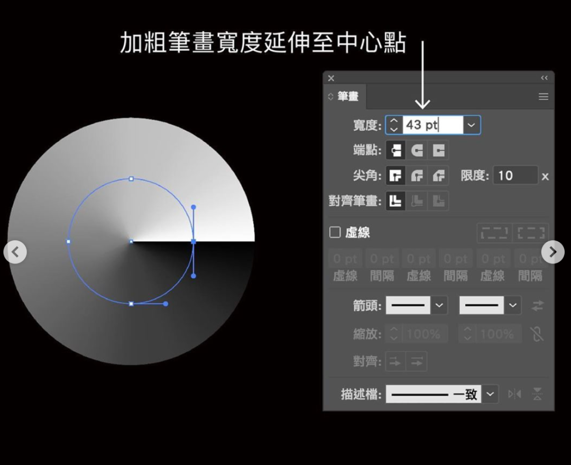Choose the miter join corner icon
The width and height of the screenshot is (571, 465).
tap(395, 176)
